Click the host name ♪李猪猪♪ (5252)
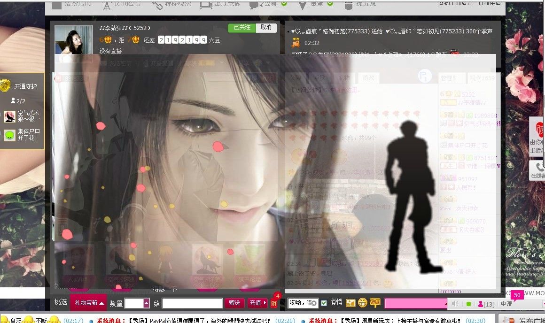Image resolution: width=545 pixels, height=323 pixels. click(x=125, y=28)
